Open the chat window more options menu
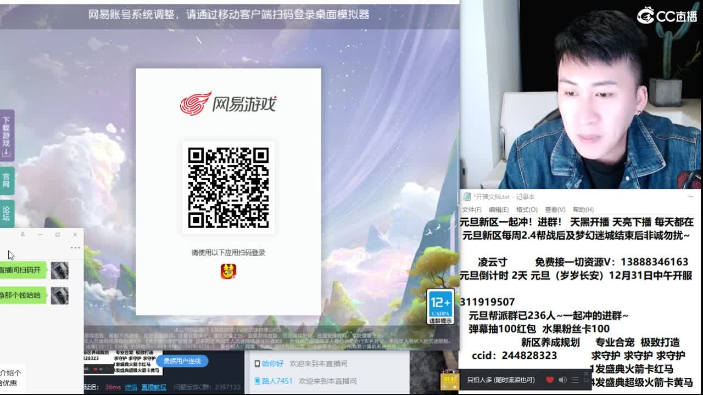 [75, 247]
